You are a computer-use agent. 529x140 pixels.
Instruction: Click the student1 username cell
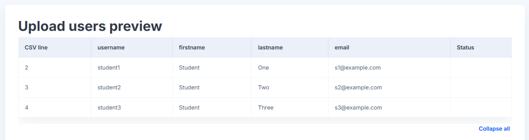tap(132, 67)
